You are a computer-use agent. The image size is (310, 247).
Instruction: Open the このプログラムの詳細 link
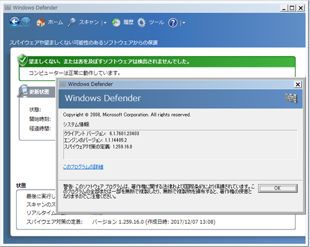click(x=83, y=167)
